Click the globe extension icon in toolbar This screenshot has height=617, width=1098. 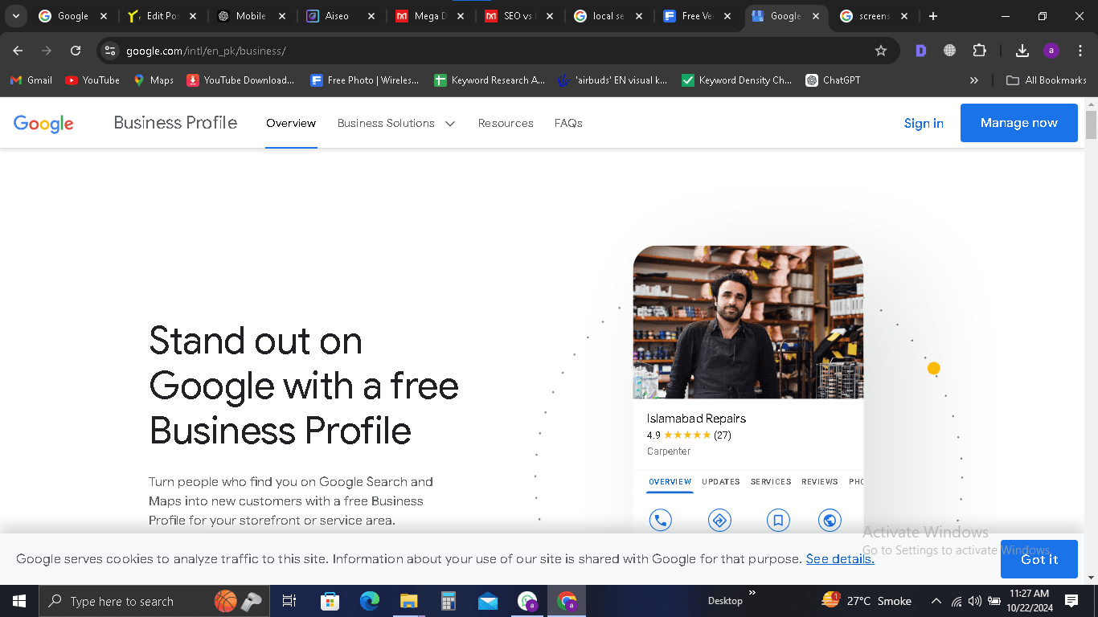[x=950, y=51]
